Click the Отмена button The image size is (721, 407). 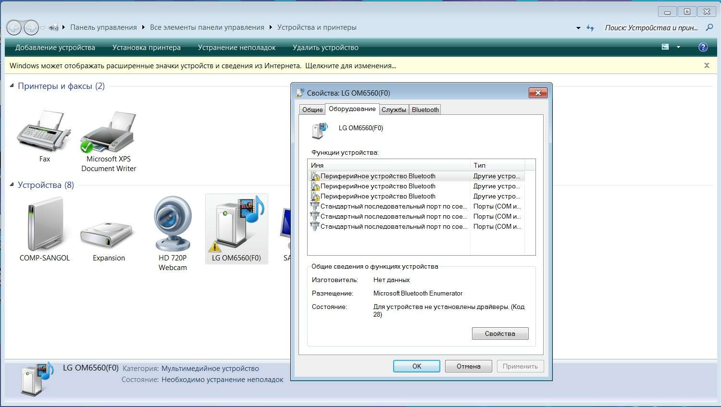pos(469,366)
